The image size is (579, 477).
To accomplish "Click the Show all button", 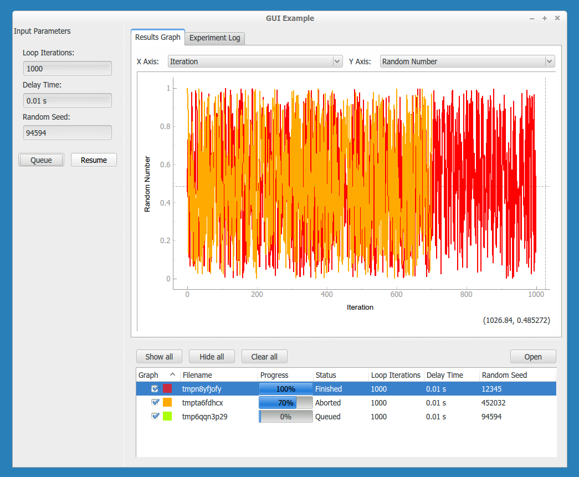I will pos(159,357).
